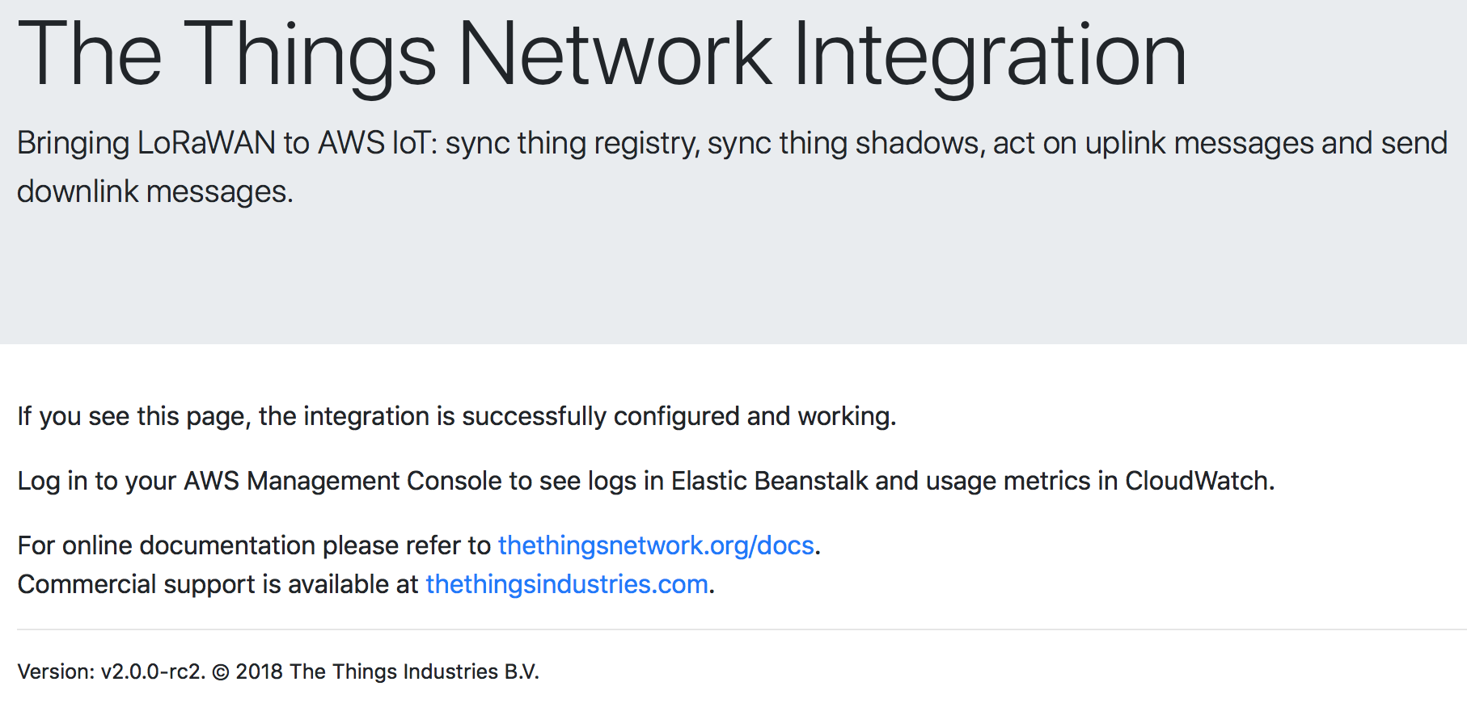Click "For online documentation please refer to" text
This screenshot has width=1467, height=703.
254,545
